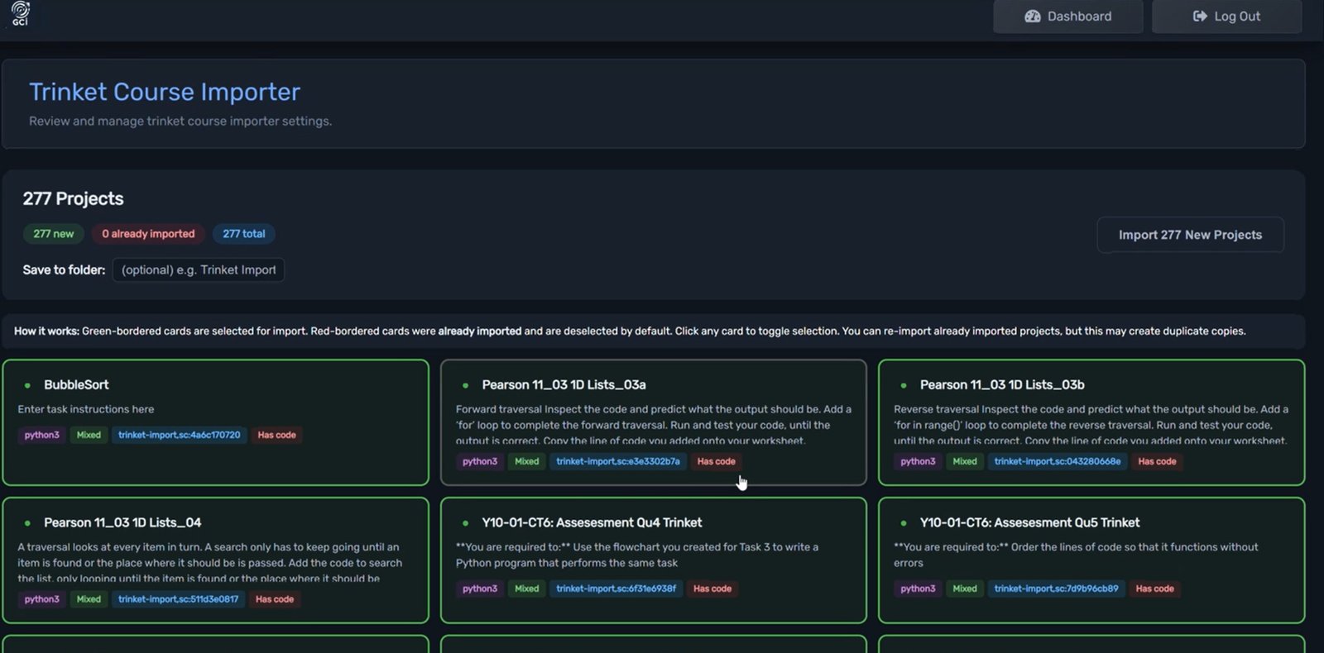1324x653 pixels.
Task: Click the 'trinket-import.sc:e3e3302b7a' tag
Action: (x=617, y=461)
